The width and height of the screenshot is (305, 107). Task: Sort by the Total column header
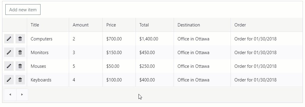tap(155, 25)
